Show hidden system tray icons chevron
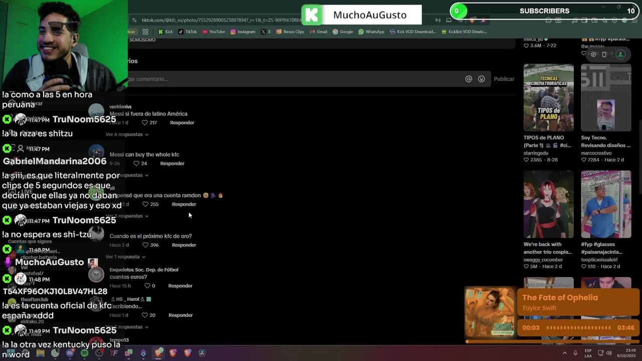The height and width of the screenshot is (361, 642). pyautogui.click(x=564, y=353)
